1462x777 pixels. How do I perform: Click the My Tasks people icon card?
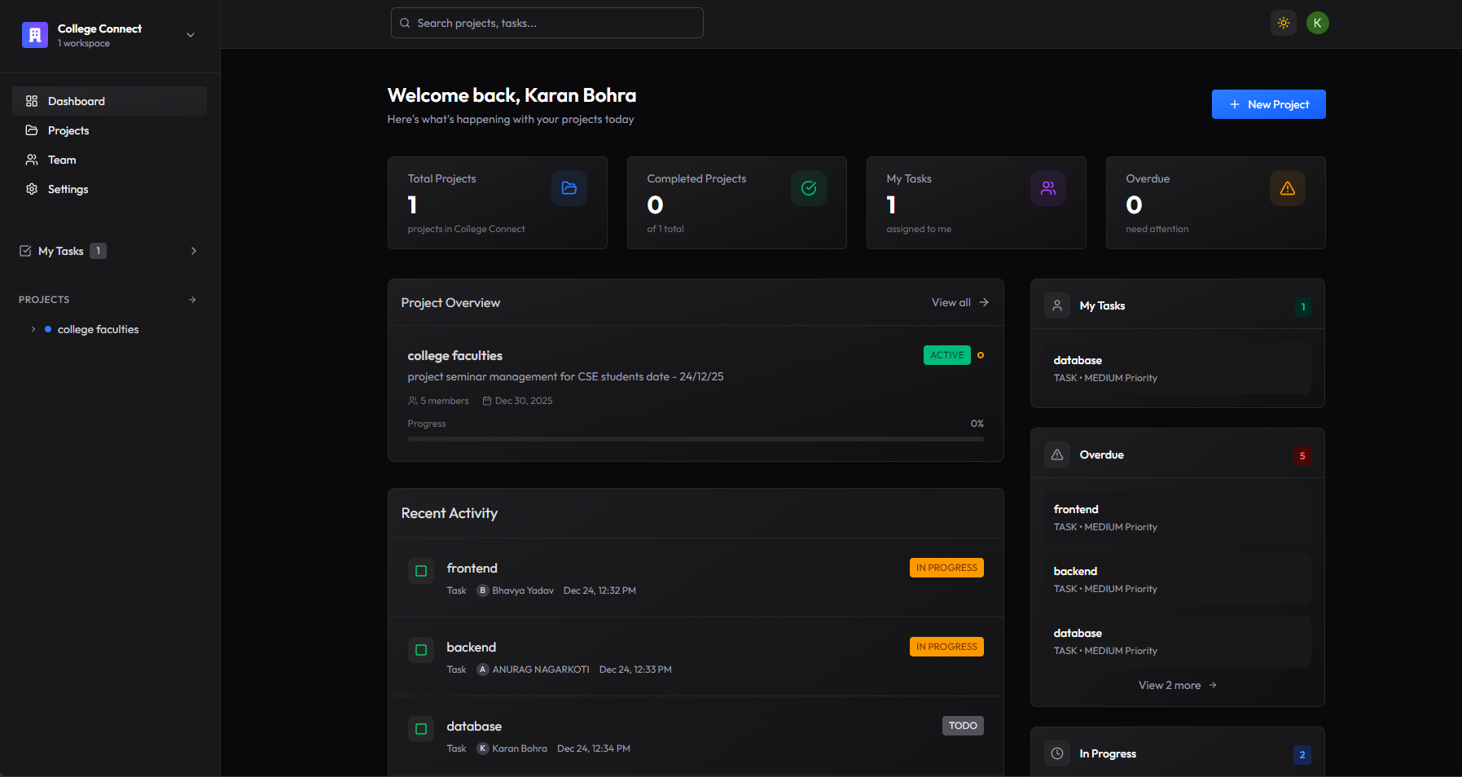pos(1048,188)
